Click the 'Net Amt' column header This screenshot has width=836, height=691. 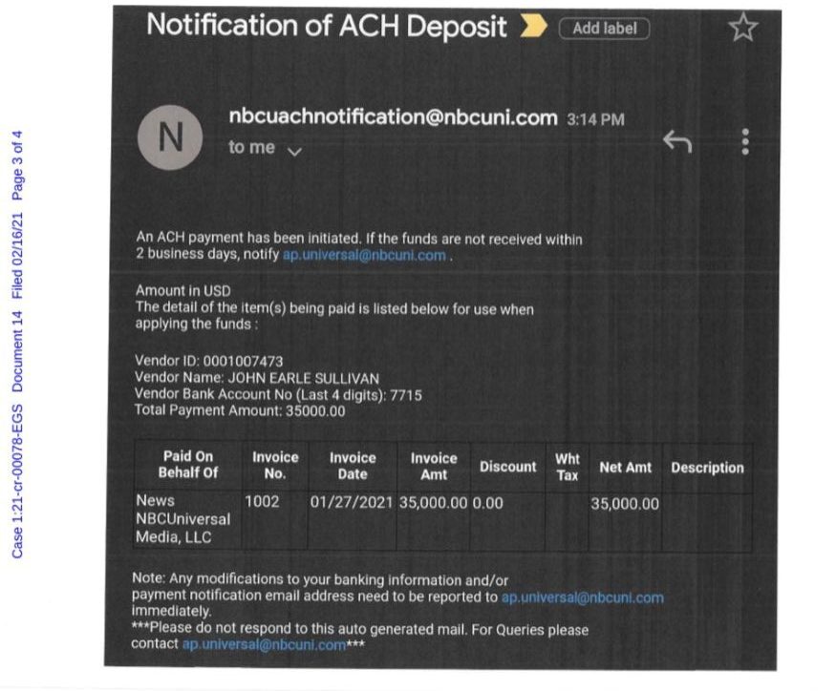[625, 468]
